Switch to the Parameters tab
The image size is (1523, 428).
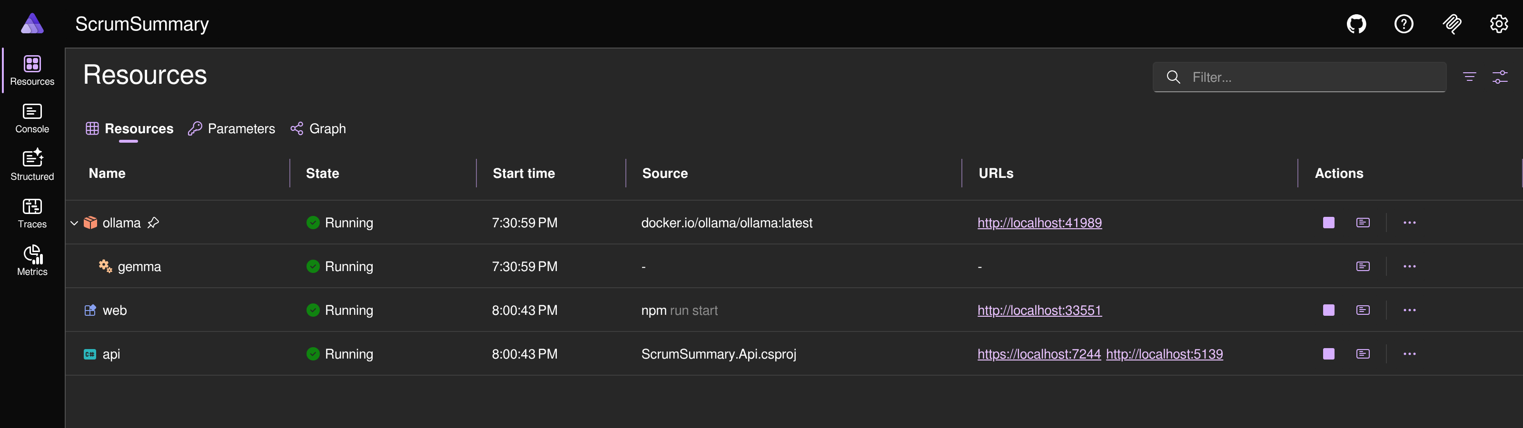coord(241,128)
